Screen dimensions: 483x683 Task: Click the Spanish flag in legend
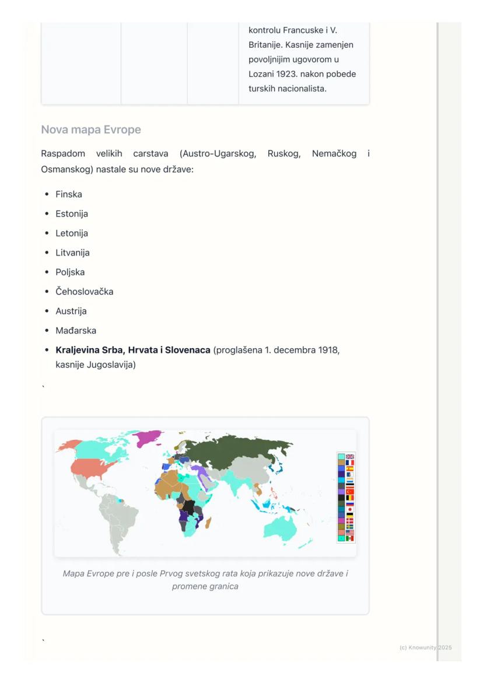tap(350, 468)
